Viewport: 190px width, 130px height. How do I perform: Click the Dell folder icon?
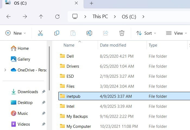pos(62,56)
